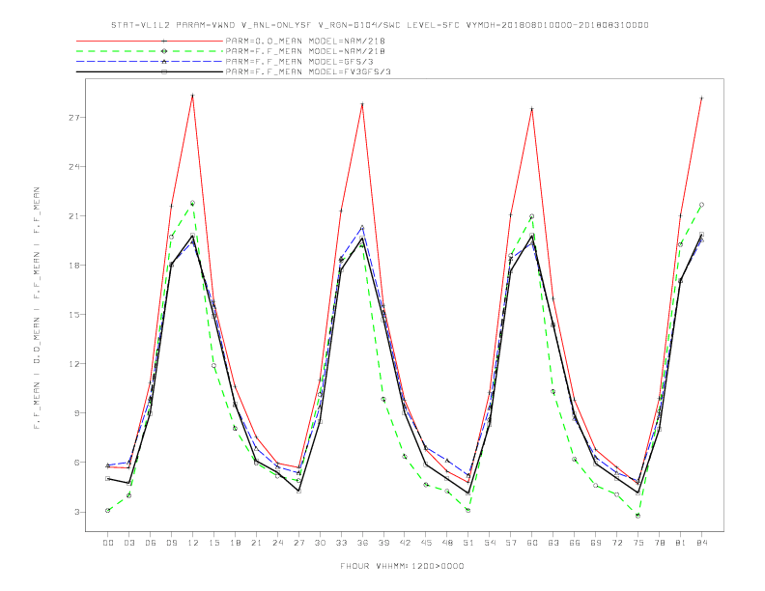This screenshot has height=591, width=765.
Task: Click x-axis tick label 69
Action: (x=596, y=543)
